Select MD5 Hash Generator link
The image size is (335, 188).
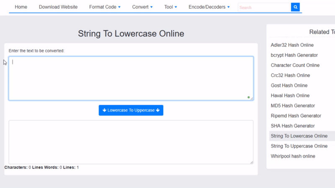tap(293, 106)
